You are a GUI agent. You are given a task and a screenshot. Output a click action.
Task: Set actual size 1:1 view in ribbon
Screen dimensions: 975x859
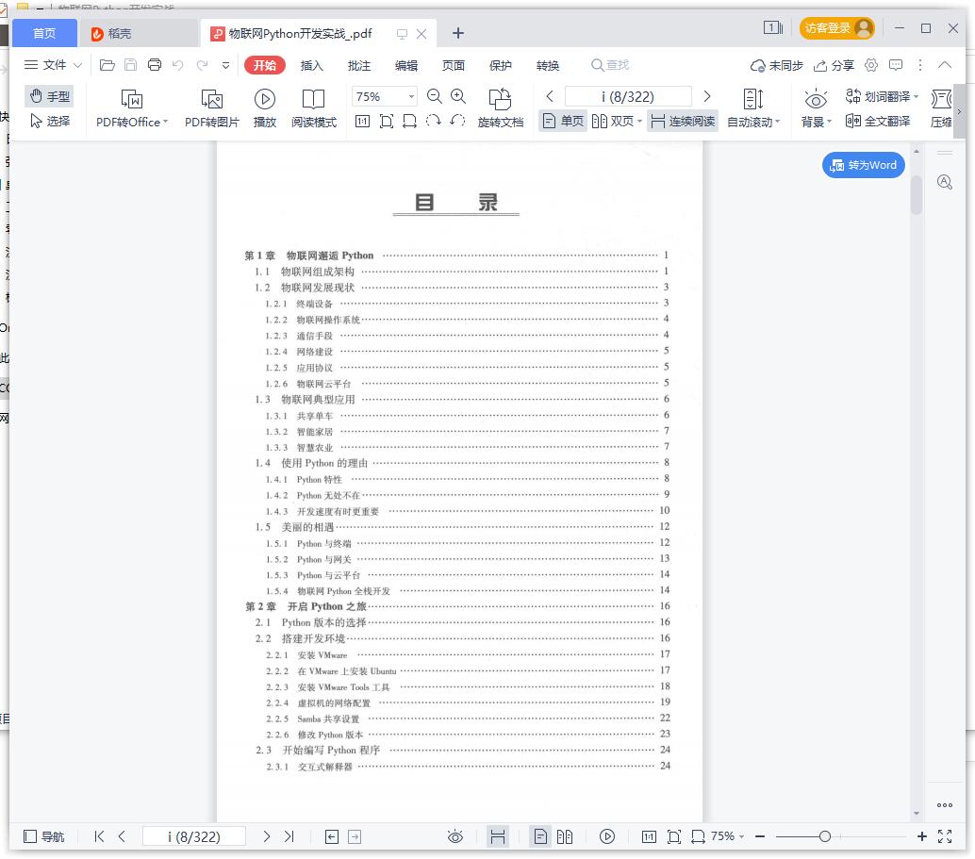point(362,121)
